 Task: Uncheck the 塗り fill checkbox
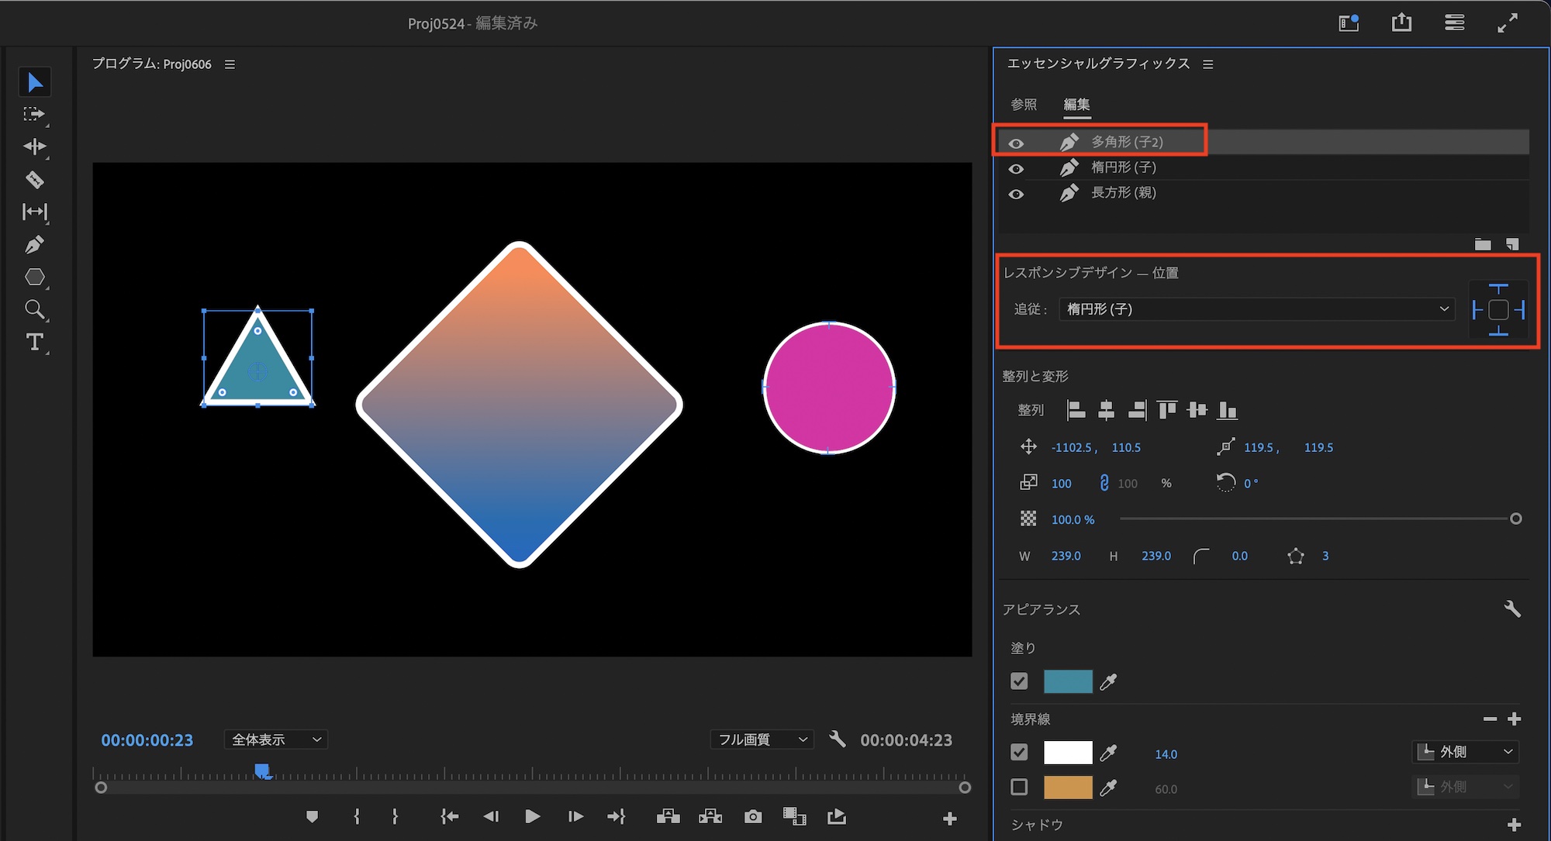tap(1019, 681)
